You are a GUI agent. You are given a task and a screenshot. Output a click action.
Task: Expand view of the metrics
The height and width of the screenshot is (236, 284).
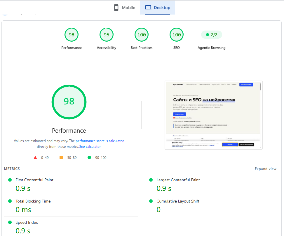[266, 169]
